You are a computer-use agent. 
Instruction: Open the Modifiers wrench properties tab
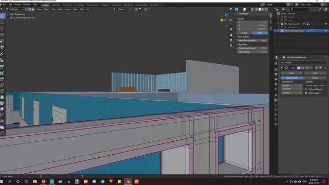(x=276, y=100)
